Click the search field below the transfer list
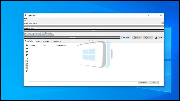Screen dimensions: 180x101 (84, 82)
